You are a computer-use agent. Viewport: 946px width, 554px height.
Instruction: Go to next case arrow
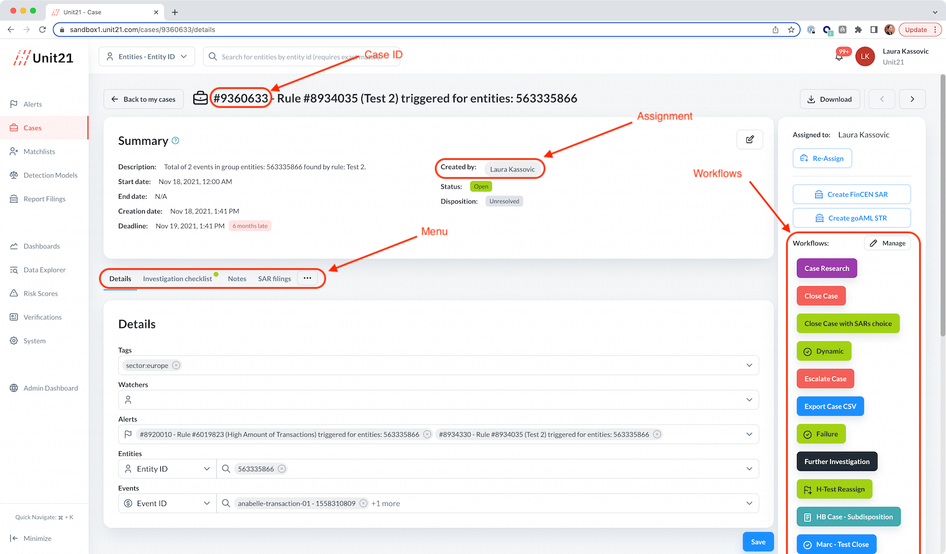pyautogui.click(x=912, y=99)
